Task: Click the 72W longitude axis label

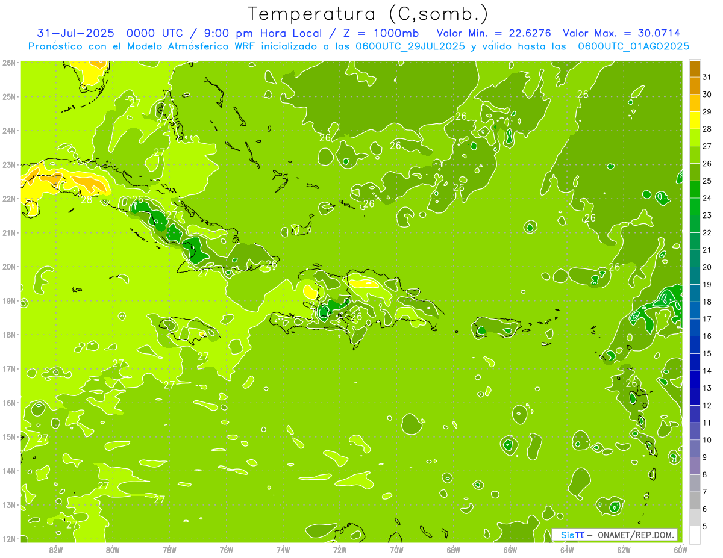Action: (x=340, y=550)
